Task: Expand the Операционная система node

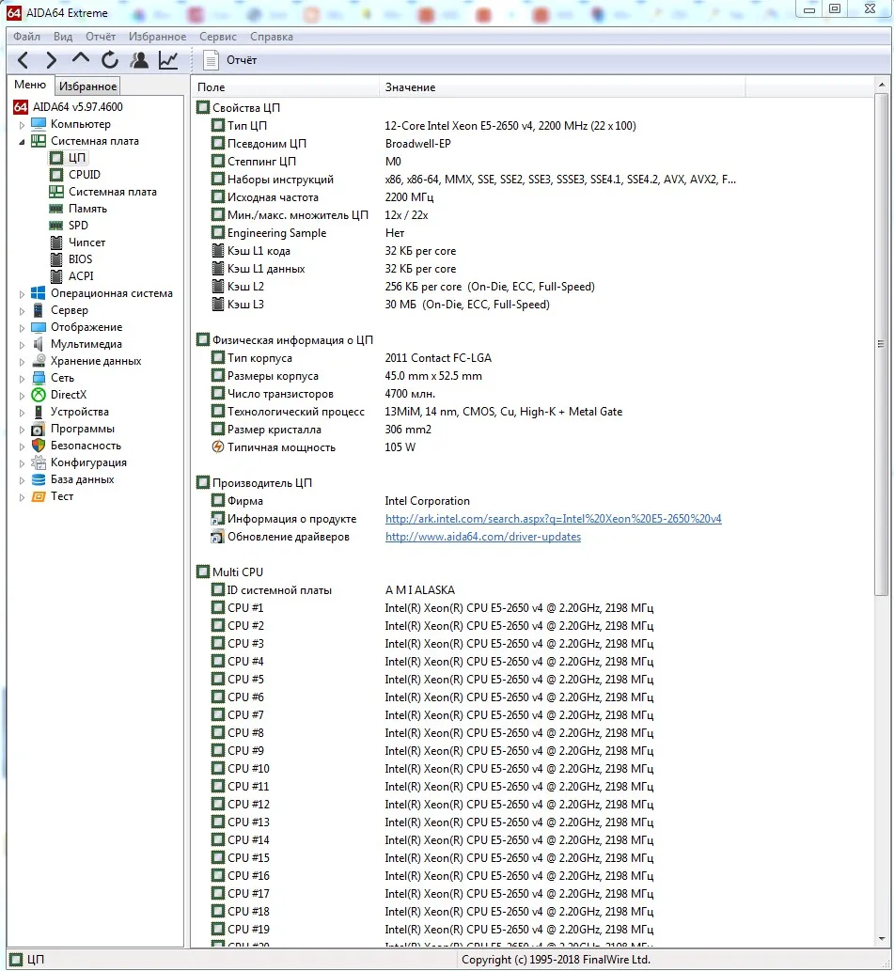Action: tap(22, 294)
